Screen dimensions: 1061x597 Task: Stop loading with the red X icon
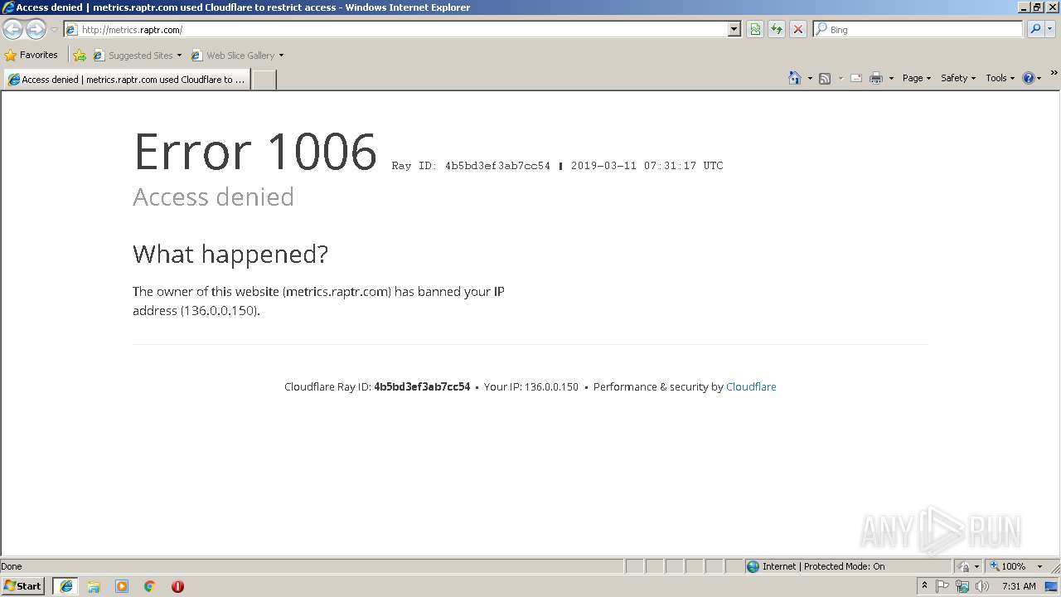coord(798,30)
